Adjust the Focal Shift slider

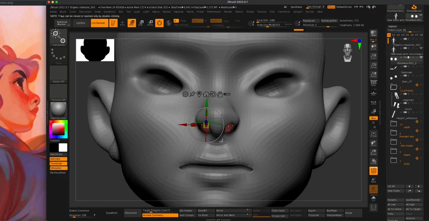click(274, 21)
